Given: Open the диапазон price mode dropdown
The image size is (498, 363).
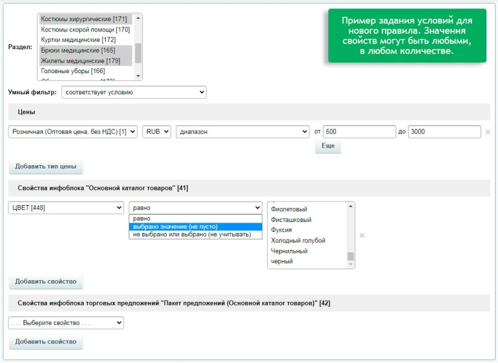Looking at the screenshot, I should point(242,132).
